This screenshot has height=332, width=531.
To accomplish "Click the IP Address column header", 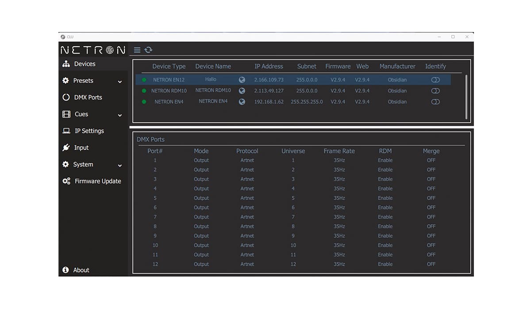I will (269, 66).
